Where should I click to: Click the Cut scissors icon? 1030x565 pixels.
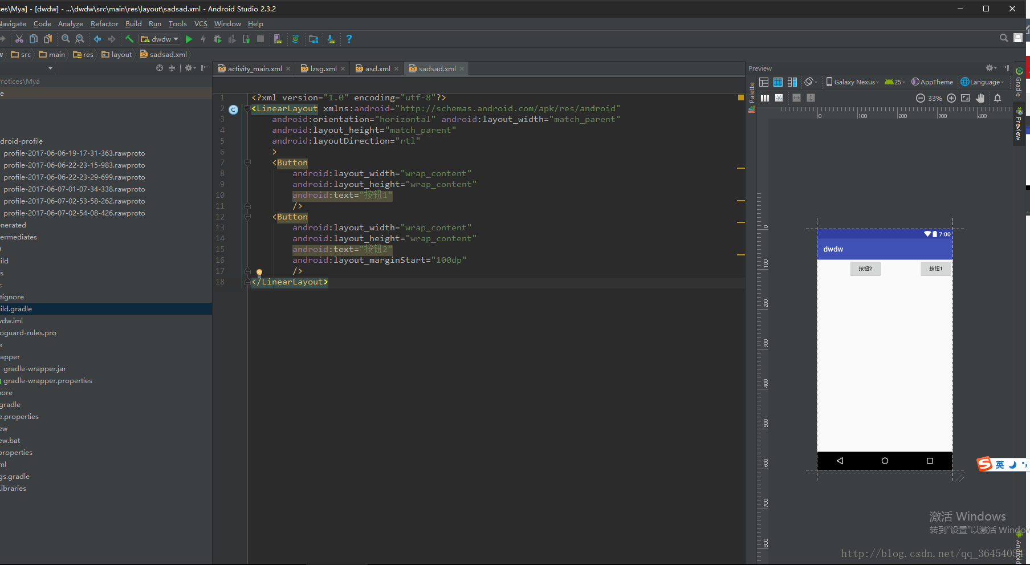[19, 39]
